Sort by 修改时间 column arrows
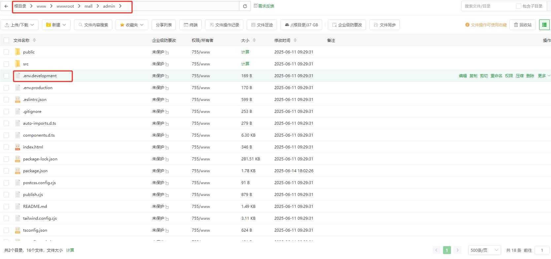551x259 pixels. pos(295,40)
